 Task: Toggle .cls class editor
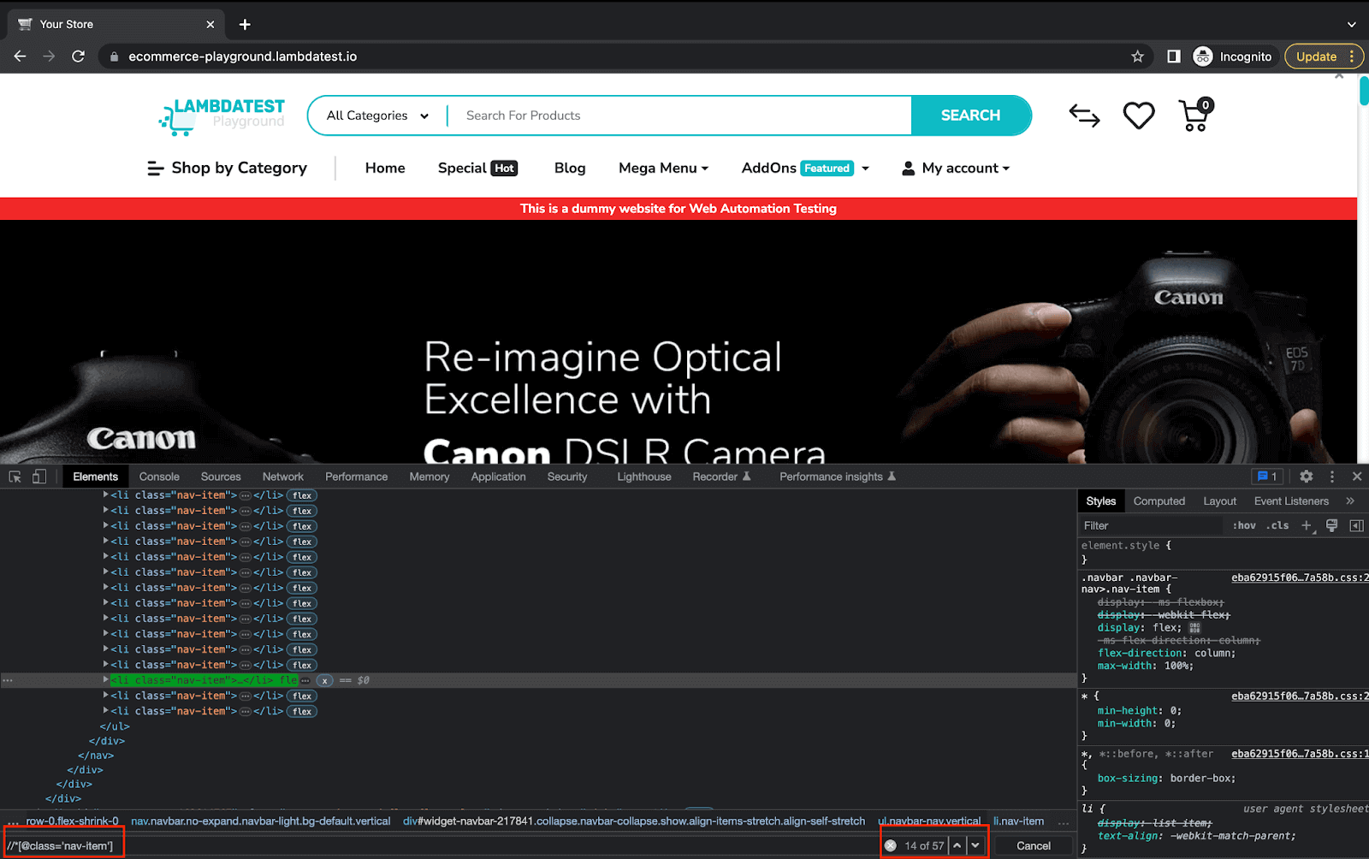1278,525
